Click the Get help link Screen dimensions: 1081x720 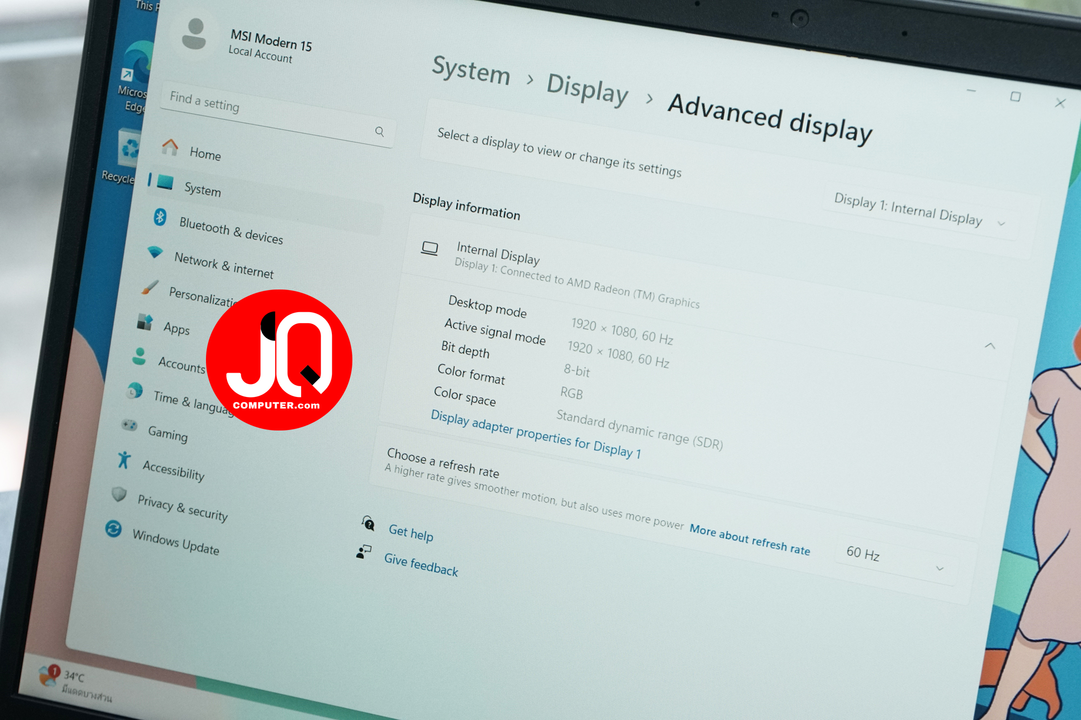pos(411,533)
